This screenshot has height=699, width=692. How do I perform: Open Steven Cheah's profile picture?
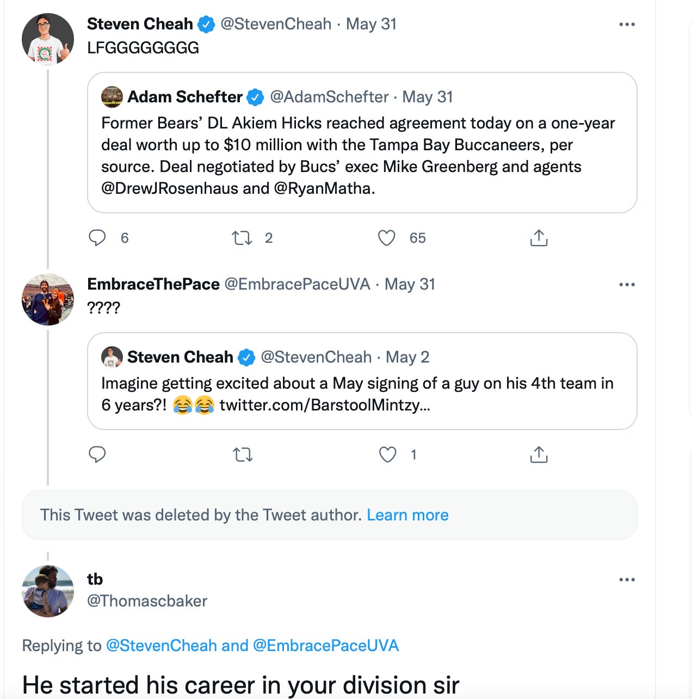48,39
